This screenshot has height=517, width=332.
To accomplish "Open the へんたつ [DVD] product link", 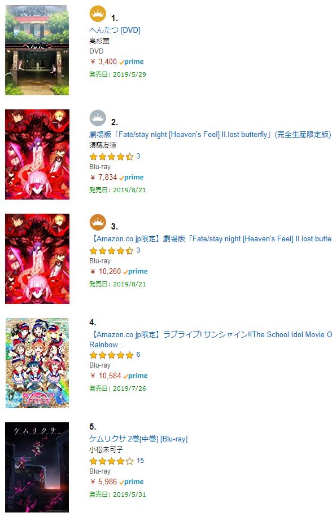I will pyautogui.click(x=115, y=30).
